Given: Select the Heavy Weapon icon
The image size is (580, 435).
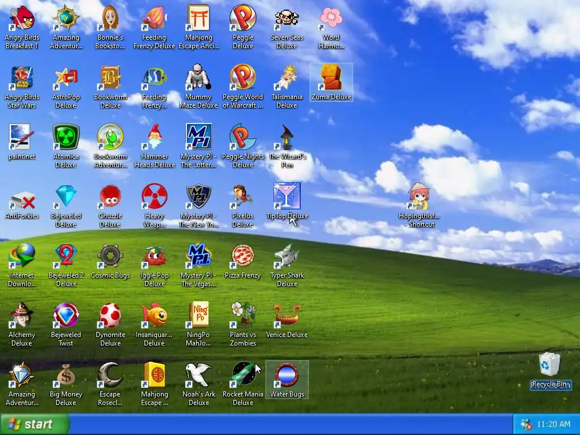Looking at the screenshot, I should 154,197.
